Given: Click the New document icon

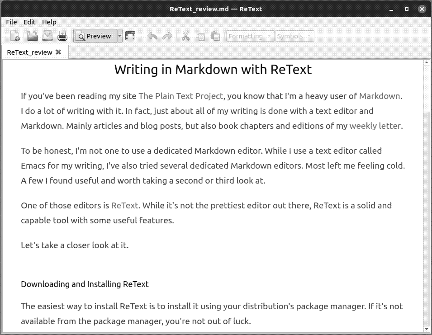Looking at the screenshot, I should 15,36.
